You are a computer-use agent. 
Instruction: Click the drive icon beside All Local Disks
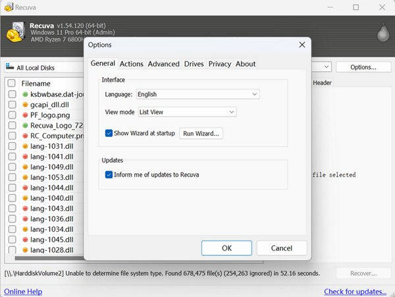(x=10, y=67)
